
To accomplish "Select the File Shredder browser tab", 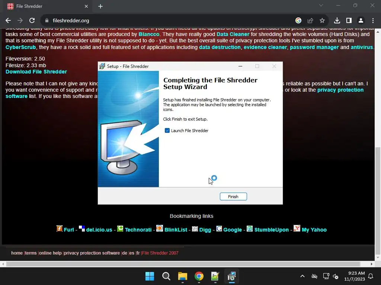I will pos(47,6).
